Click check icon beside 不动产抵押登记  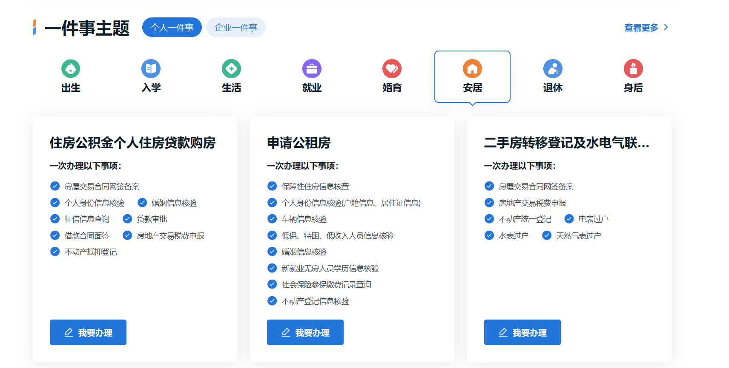55,252
